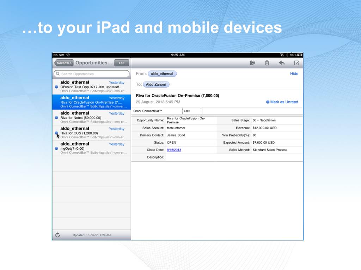Tap the aldo_ethernal sender chip
The height and width of the screenshot is (270, 361).
tap(162, 74)
